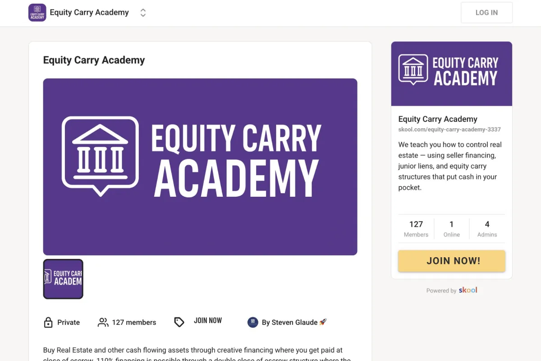
Task: Open Steven Glaude's profile avatar
Action: (252, 322)
